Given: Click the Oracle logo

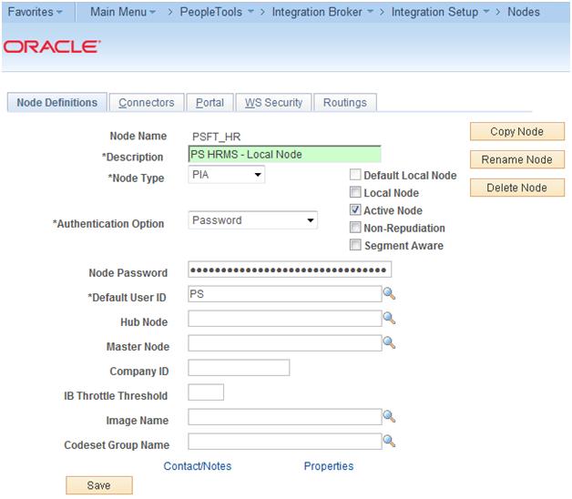Looking at the screenshot, I should (52, 46).
